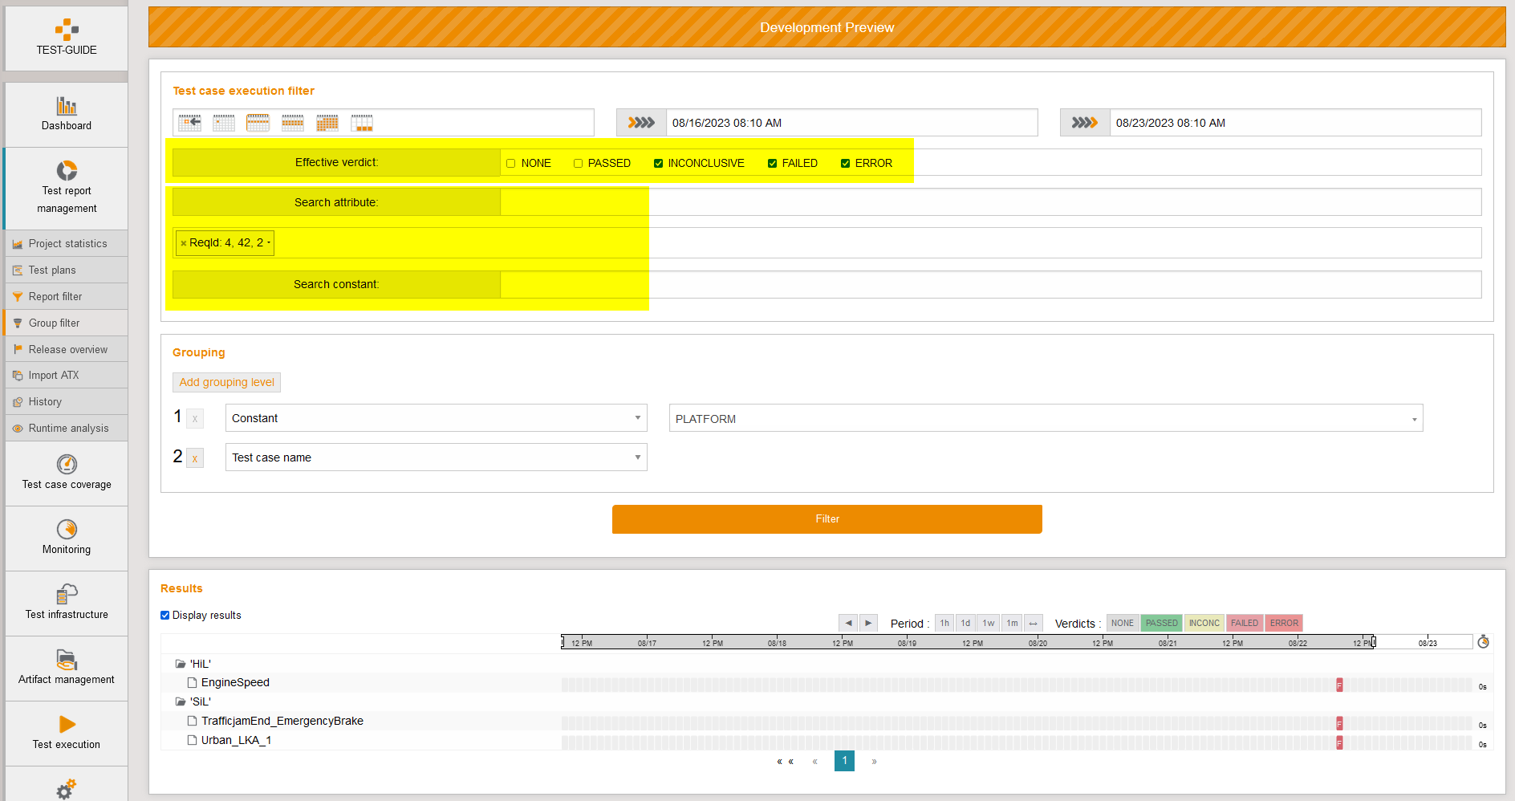
Task: Open the Test case coverage section
Action: [x=67, y=473]
